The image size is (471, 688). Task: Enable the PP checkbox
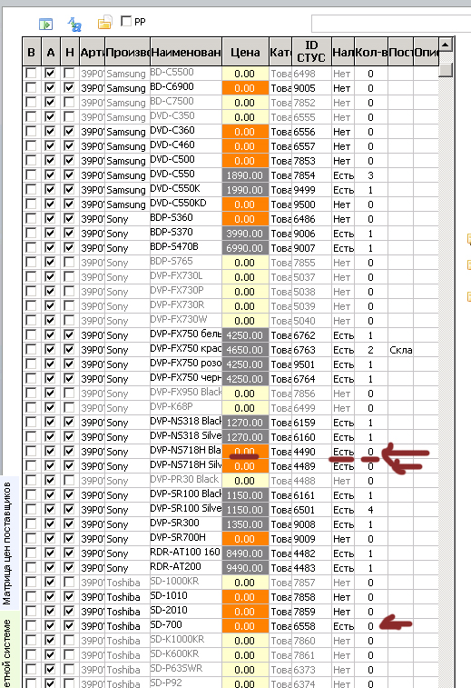[x=126, y=21]
